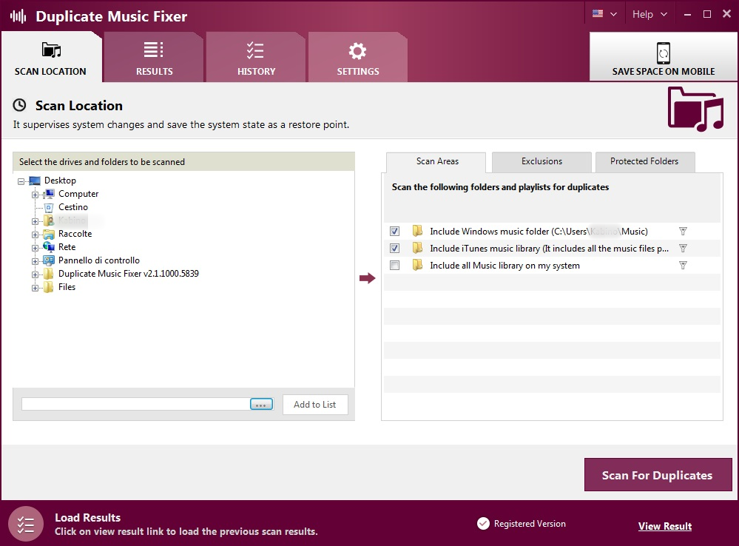739x546 pixels.
Task: Click the Results list icon
Action: (154, 50)
